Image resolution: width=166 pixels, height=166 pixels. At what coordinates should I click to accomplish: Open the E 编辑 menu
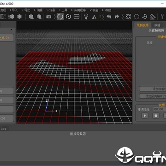coord(38,10)
